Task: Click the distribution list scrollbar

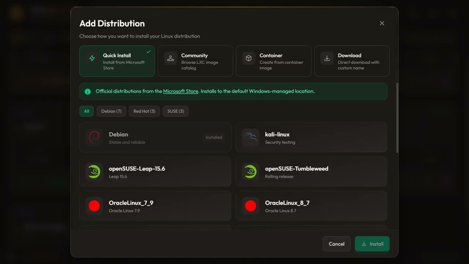Action: pyautogui.click(x=397, y=117)
